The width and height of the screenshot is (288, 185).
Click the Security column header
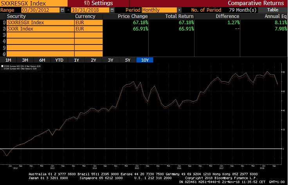point(16,16)
